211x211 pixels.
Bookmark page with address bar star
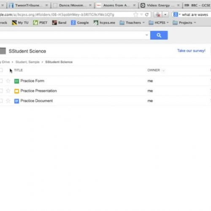pyautogui.click(x=135, y=14)
